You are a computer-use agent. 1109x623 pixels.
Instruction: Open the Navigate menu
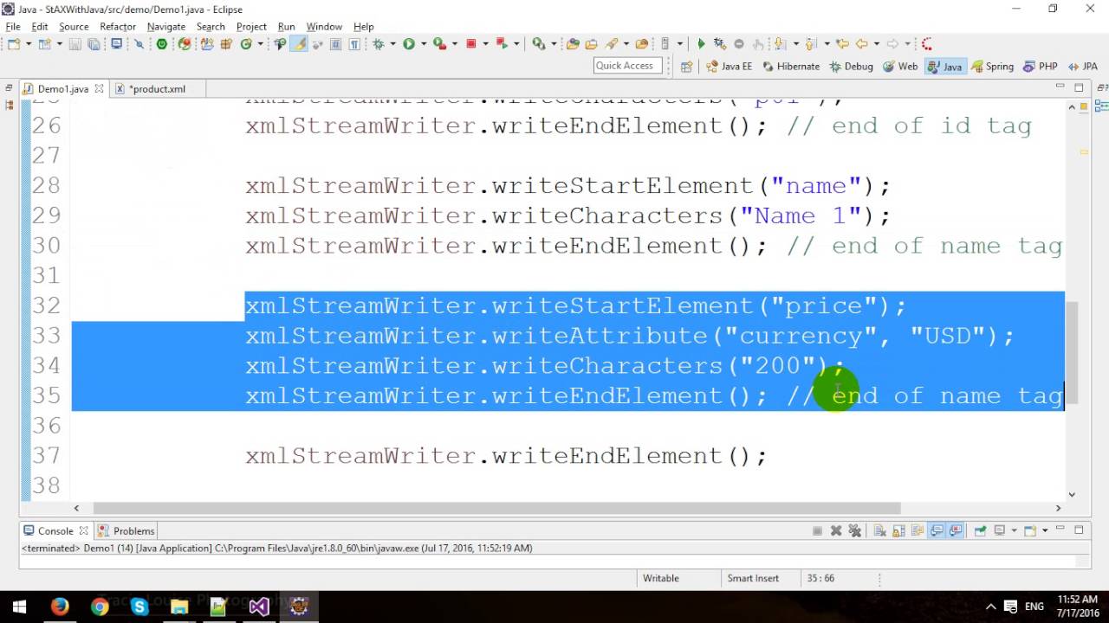166,27
